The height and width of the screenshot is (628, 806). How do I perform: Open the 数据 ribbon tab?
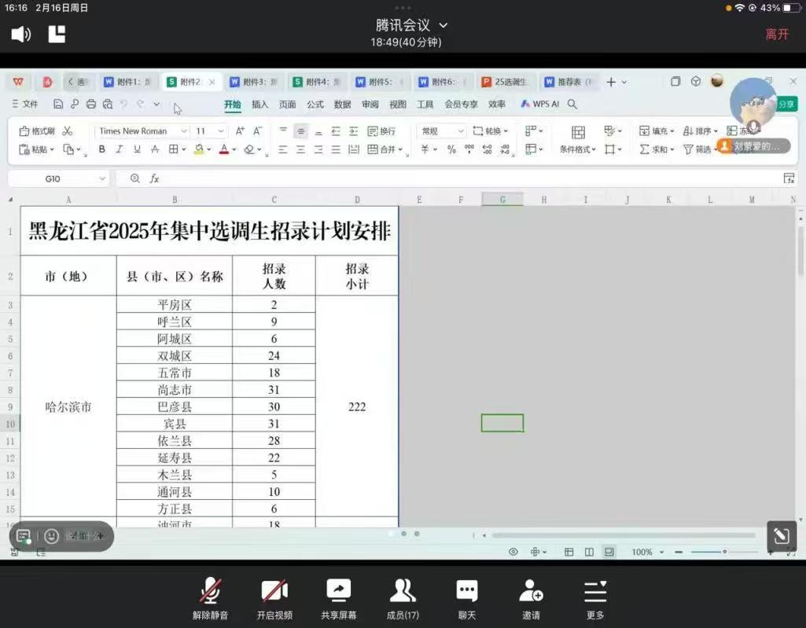(342, 104)
